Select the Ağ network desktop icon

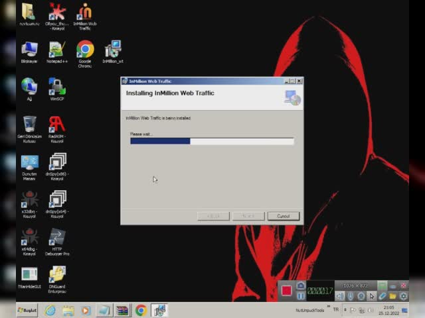(29, 89)
